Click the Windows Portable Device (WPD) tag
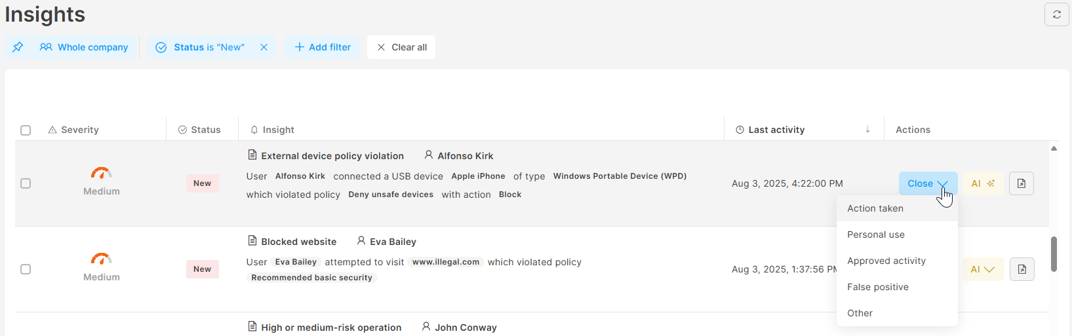 [x=620, y=176]
